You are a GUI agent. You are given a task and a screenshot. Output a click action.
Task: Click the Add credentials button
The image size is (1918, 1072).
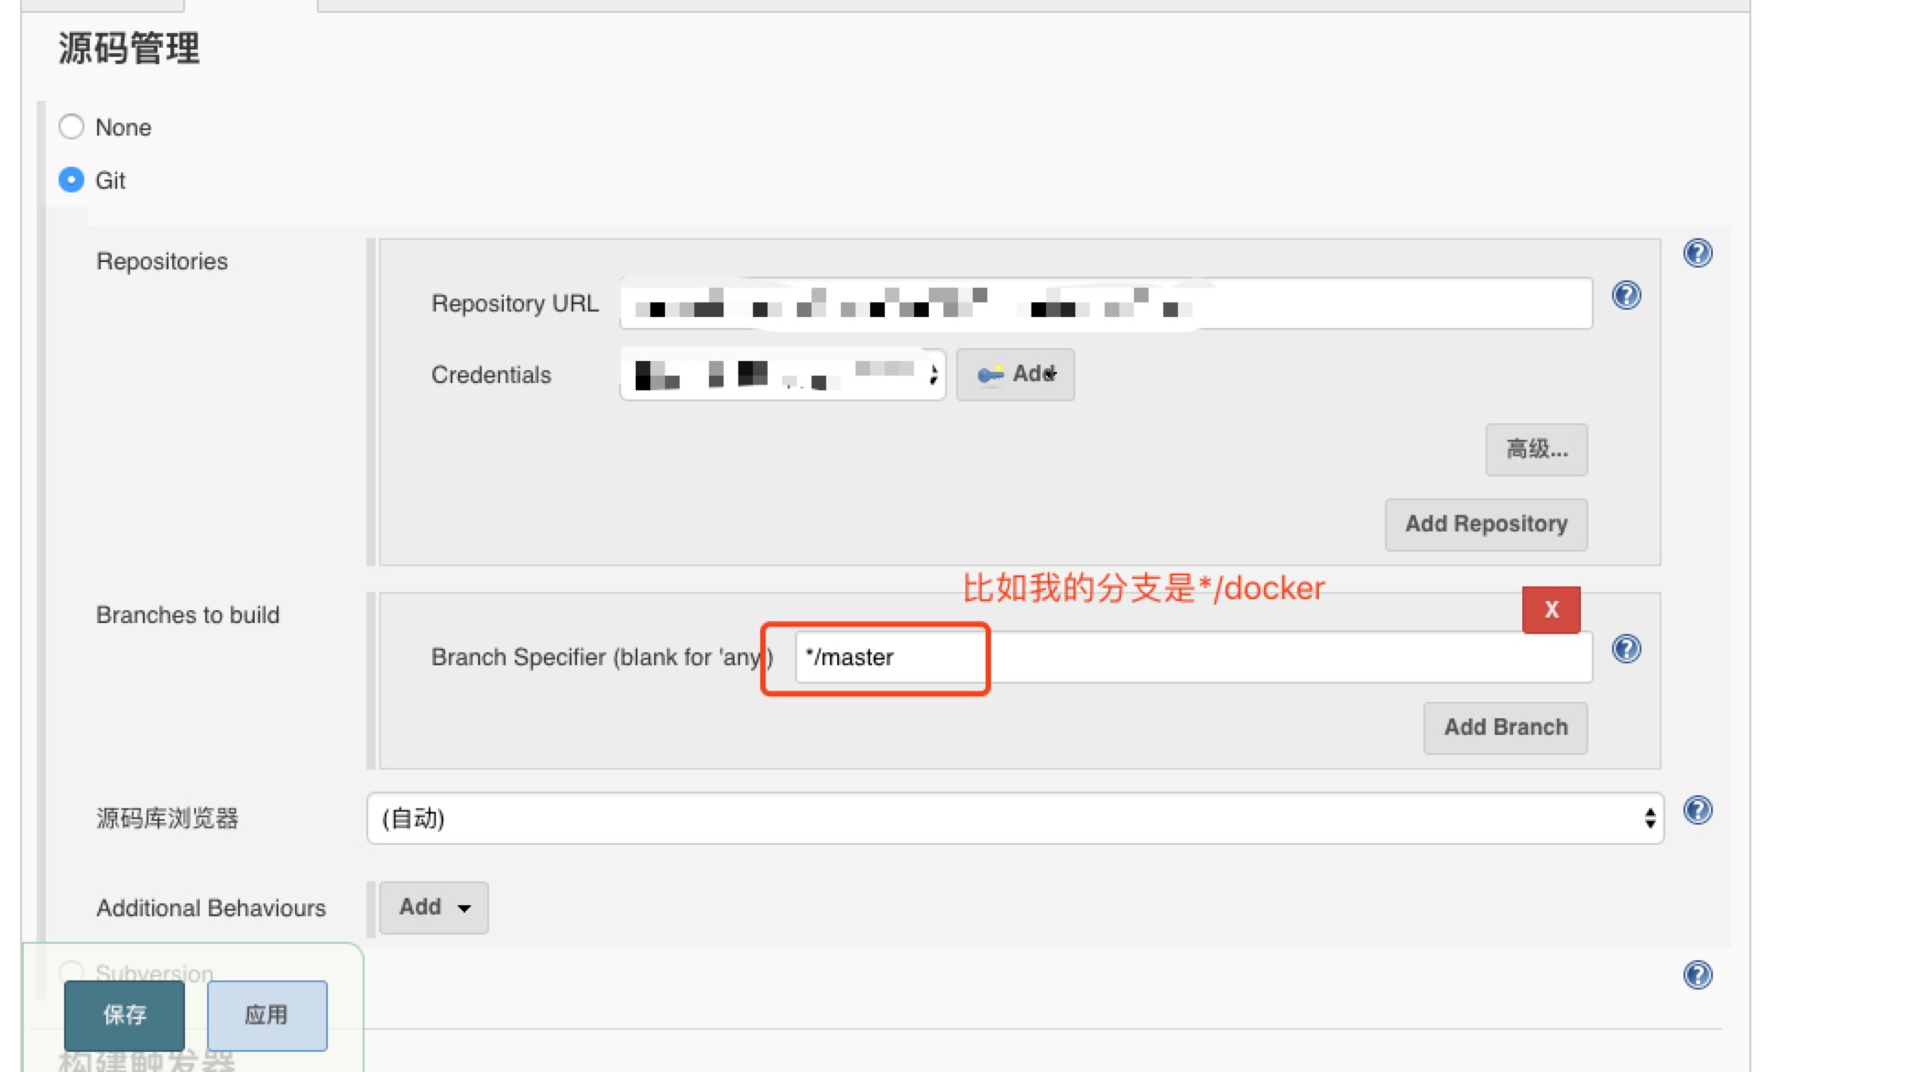(1016, 374)
